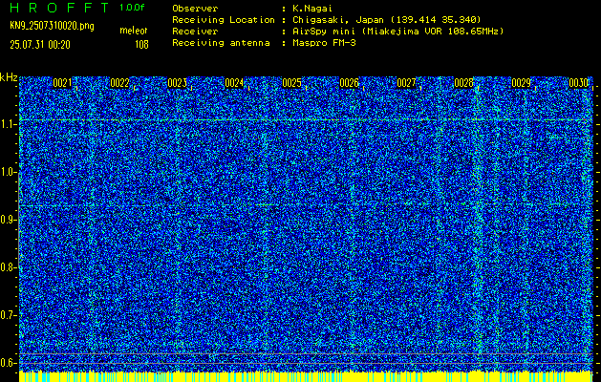This screenshot has width=601, height=382.
Task: Click the 1.0 frequency axis label
Action: (x=9, y=172)
